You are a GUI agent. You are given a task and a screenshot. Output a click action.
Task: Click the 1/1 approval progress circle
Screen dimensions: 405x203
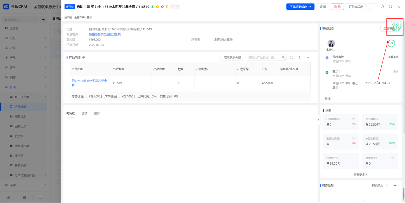pyautogui.click(x=391, y=43)
